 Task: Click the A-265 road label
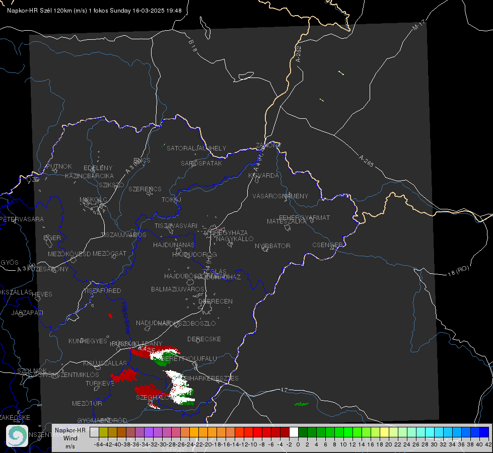coord(366,161)
